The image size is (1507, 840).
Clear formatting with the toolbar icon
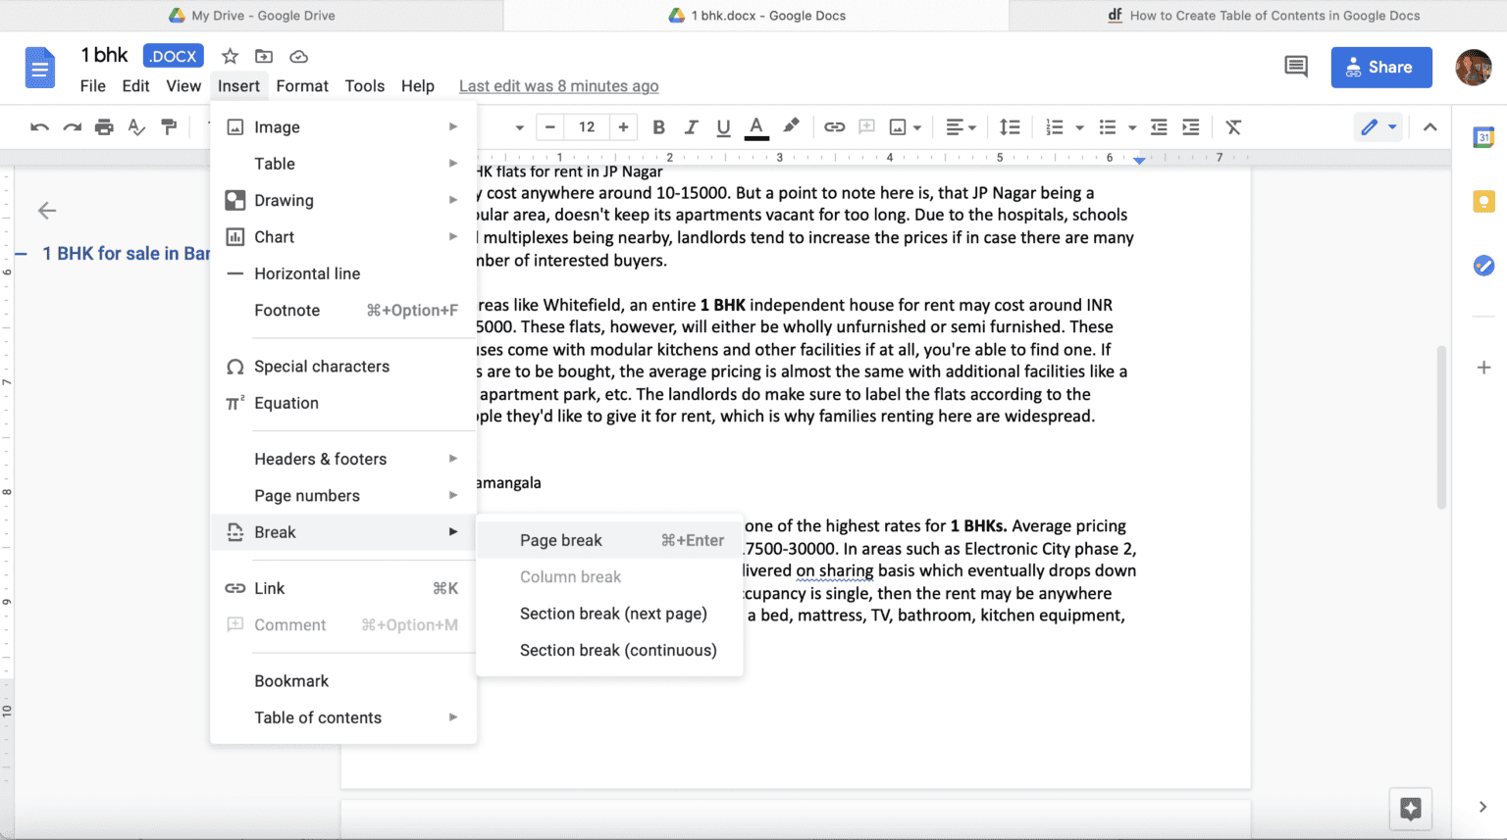(x=1232, y=126)
